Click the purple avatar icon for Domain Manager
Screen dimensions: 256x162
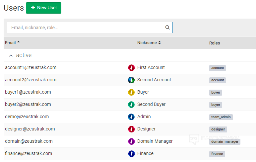(x=131, y=141)
